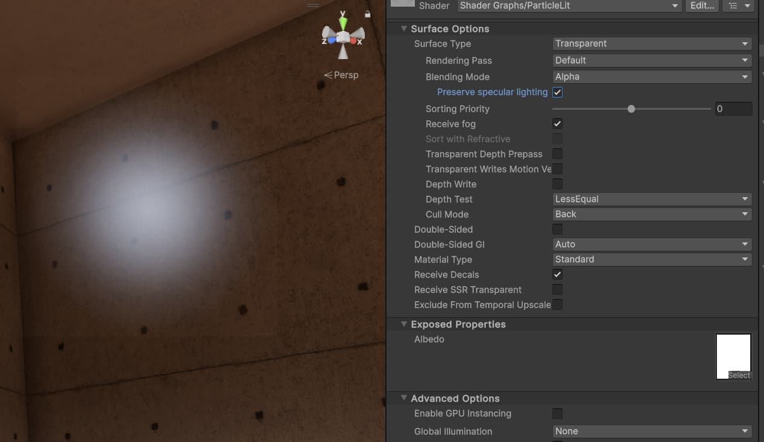Enable Depth Write

point(557,184)
